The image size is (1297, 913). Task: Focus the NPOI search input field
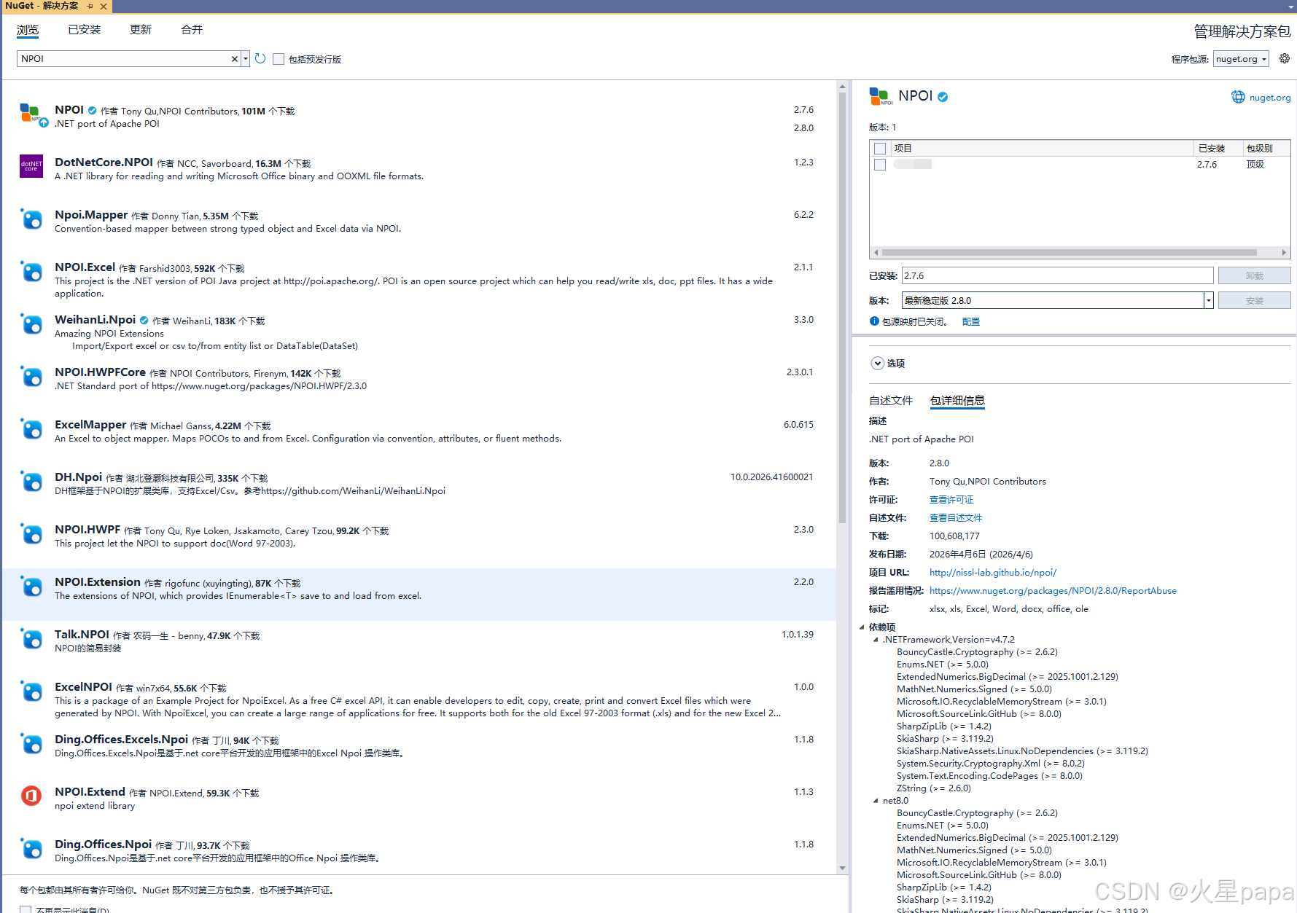coord(124,59)
